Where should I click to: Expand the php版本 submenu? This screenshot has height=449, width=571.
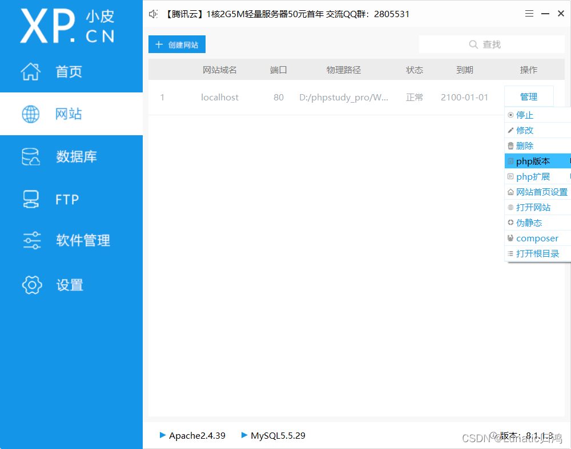point(537,161)
